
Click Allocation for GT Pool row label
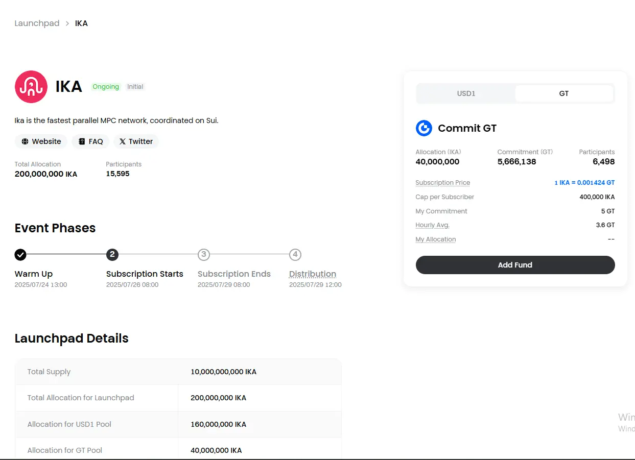click(65, 450)
